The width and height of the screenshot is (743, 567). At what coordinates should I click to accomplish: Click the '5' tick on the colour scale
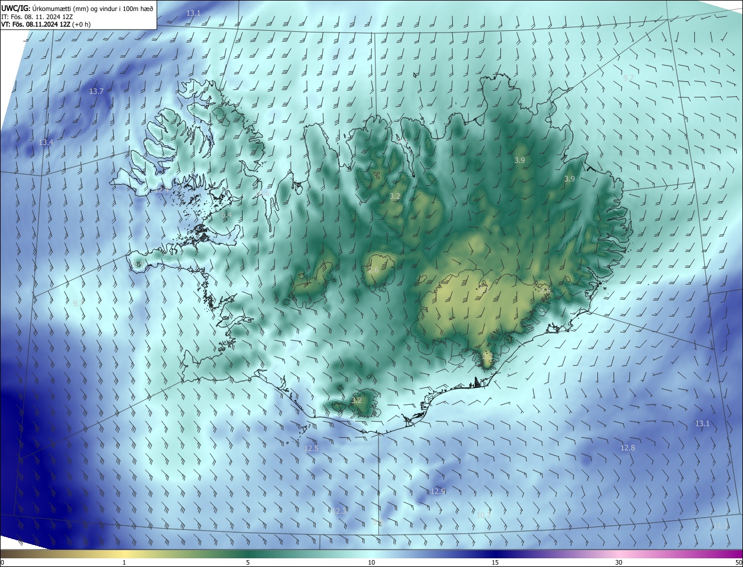tap(248, 563)
